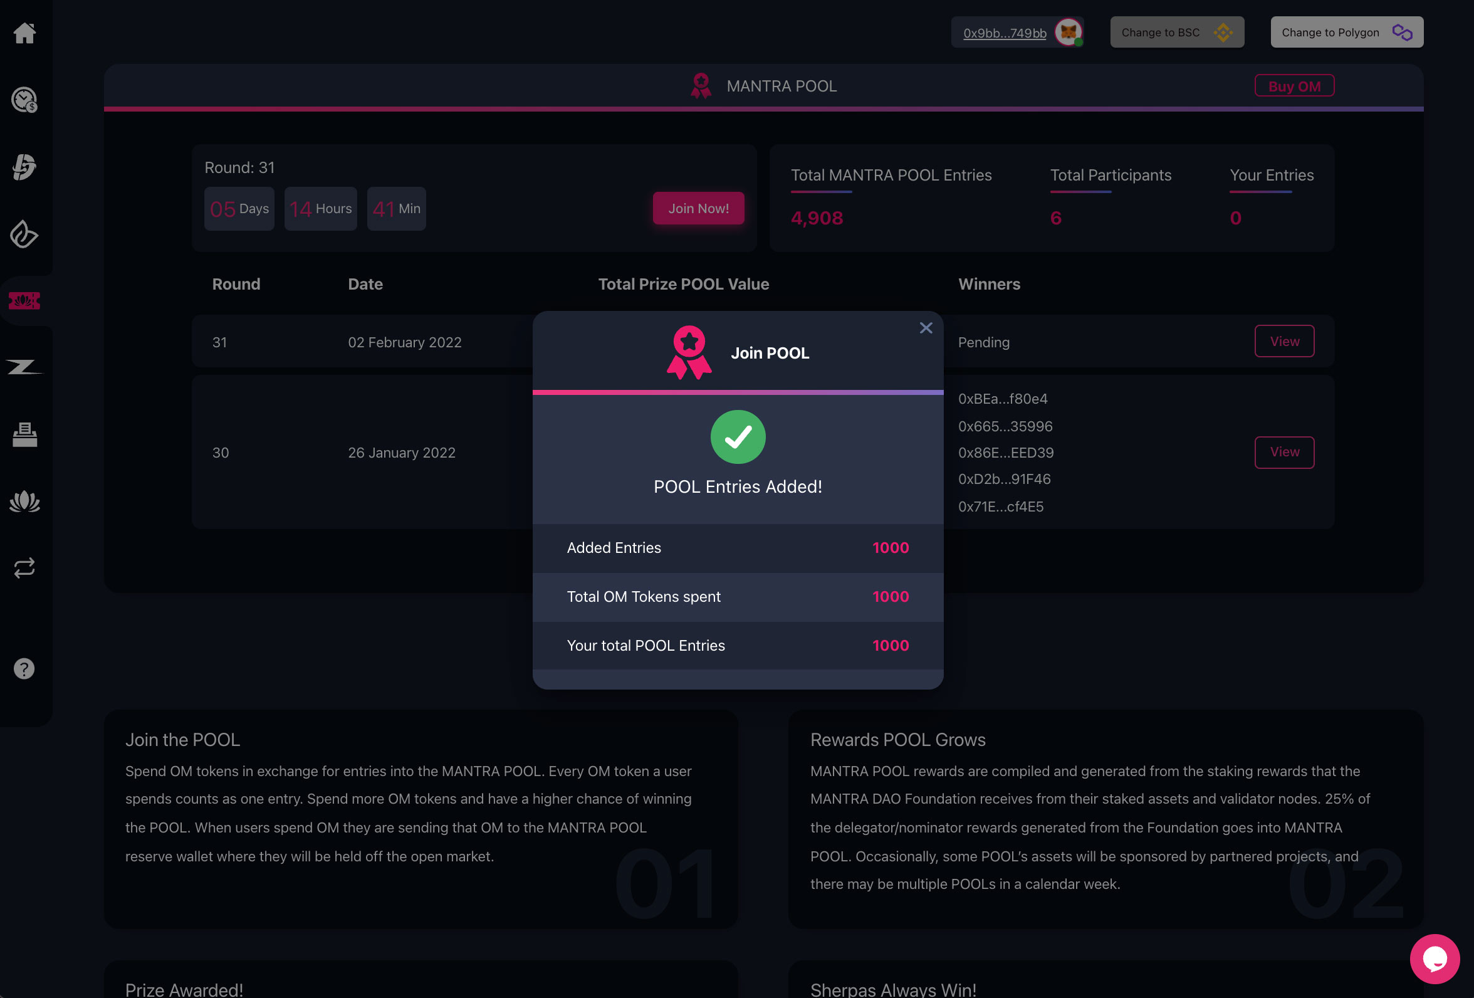The width and height of the screenshot is (1474, 998).
Task: Click Your total POOL Entries row
Action: pos(738,645)
